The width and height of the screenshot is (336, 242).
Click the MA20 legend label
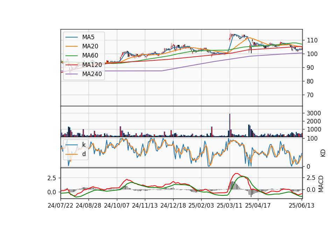90,46
